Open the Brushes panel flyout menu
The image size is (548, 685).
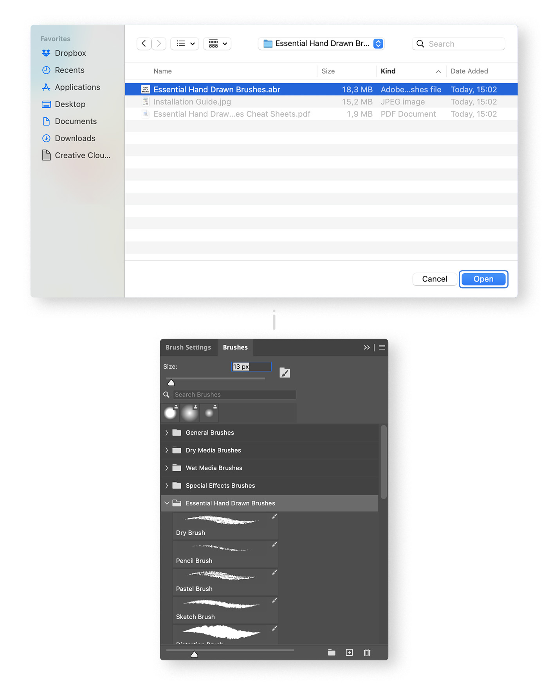pos(382,347)
